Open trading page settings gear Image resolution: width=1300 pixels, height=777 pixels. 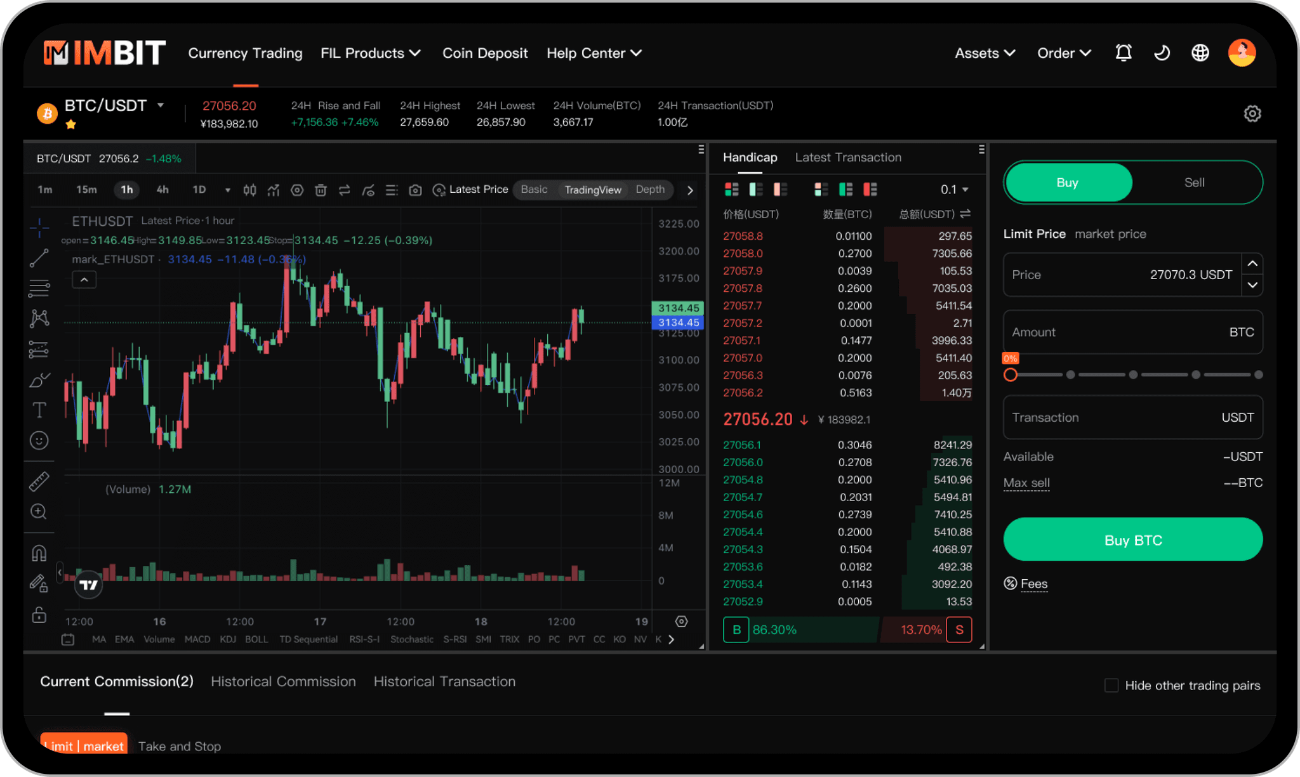(1252, 114)
